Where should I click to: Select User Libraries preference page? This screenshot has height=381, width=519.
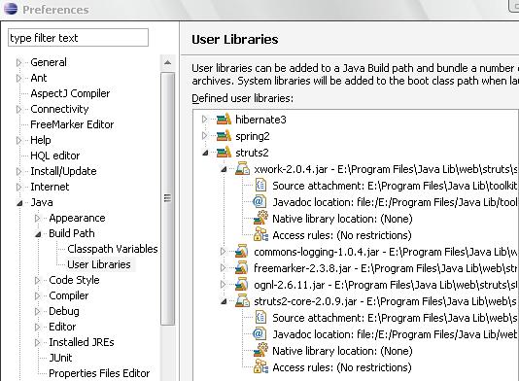99,264
